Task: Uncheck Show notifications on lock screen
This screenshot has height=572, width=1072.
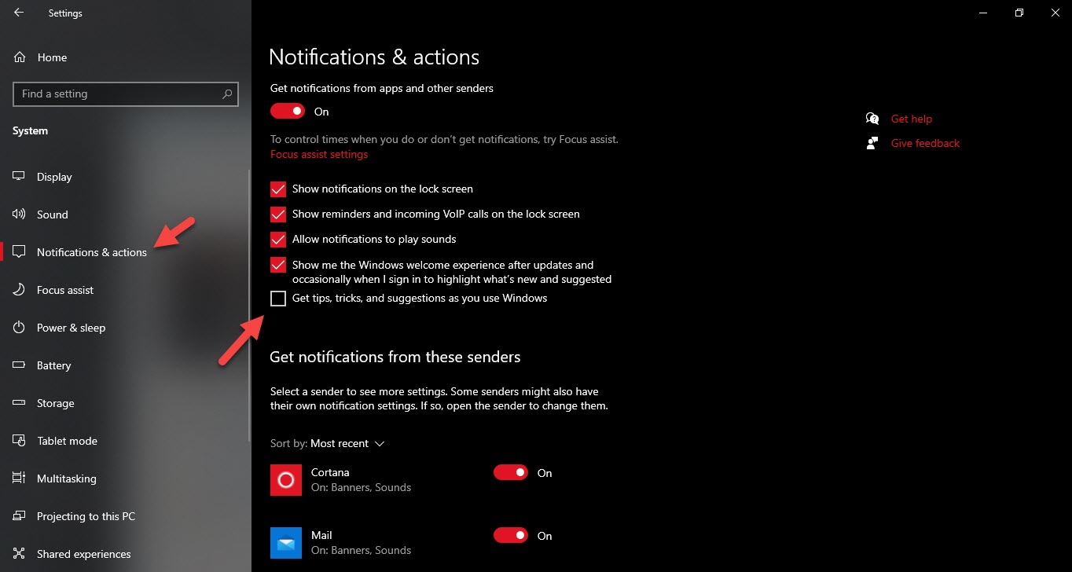Action: 278,189
